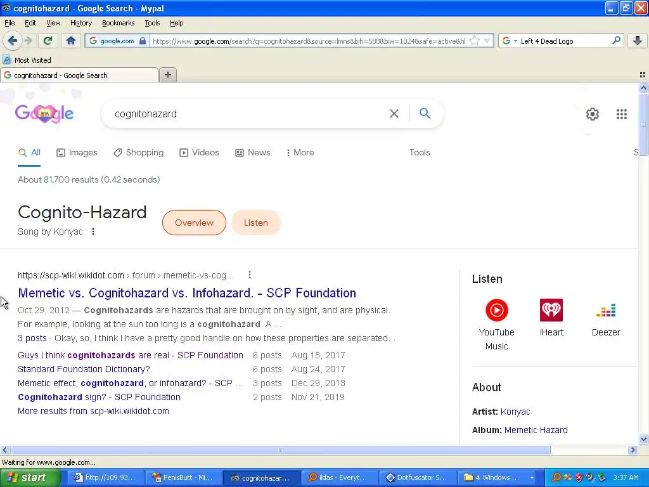The image size is (649, 487).
Task: Click the cognitohazard - Google Search browser tab
Action: coord(79,75)
